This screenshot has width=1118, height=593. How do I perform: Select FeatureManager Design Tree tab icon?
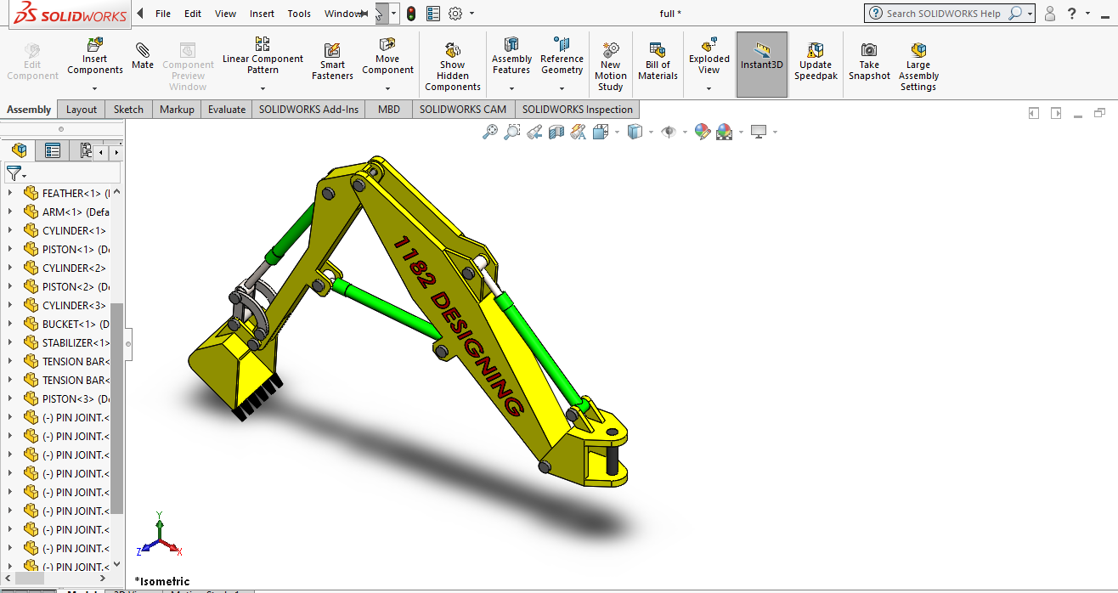pos(19,151)
